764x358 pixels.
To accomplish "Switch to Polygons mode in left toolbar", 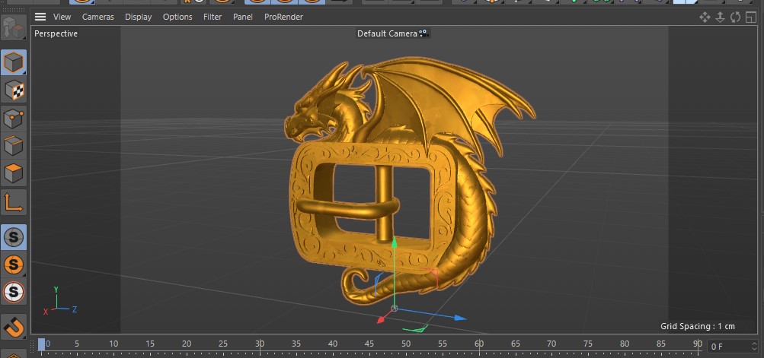I will coord(14,173).
